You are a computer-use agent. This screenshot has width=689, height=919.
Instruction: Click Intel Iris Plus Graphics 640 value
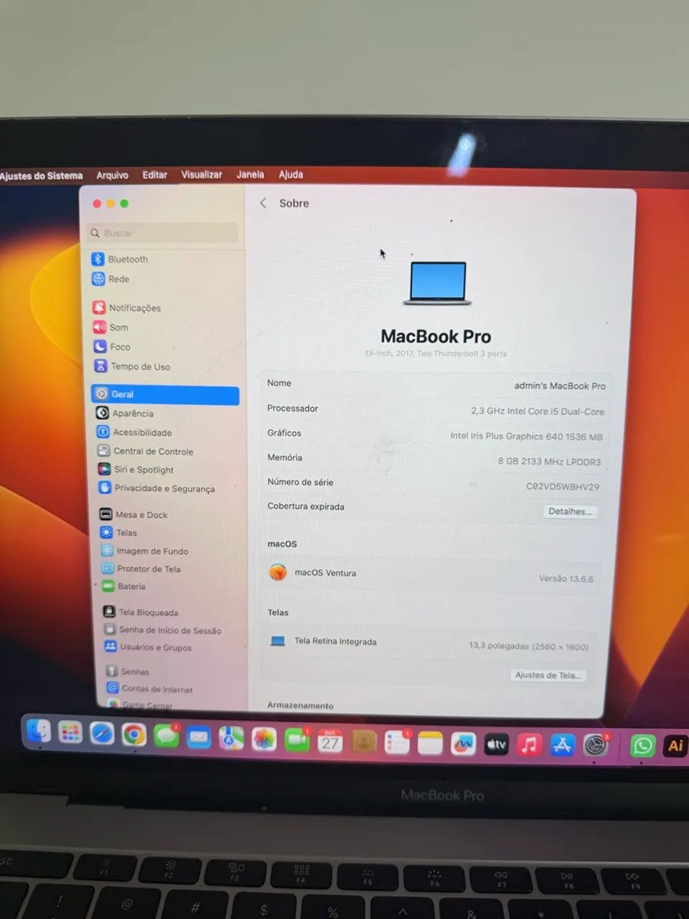point(526,436)
